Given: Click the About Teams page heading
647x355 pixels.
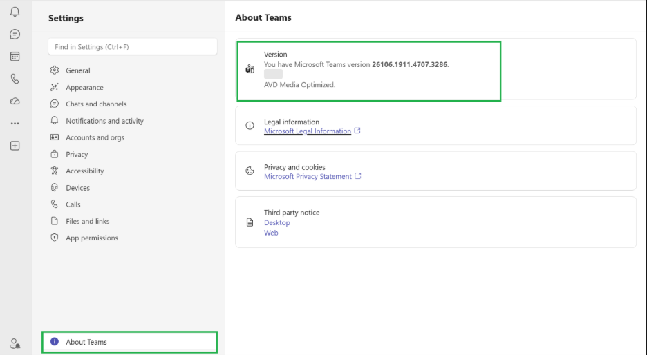Looking at the screenshot, I should [263, 17].
